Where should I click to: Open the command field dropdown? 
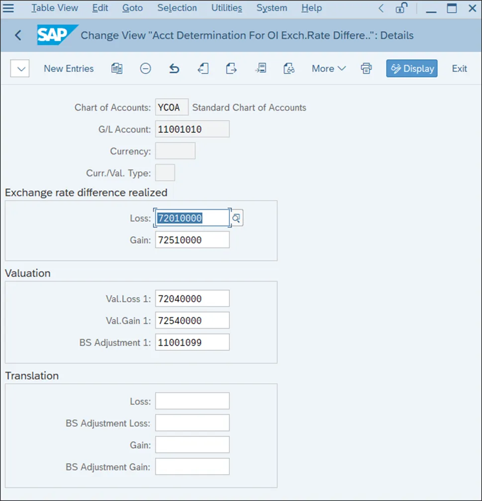coord(20,69)
